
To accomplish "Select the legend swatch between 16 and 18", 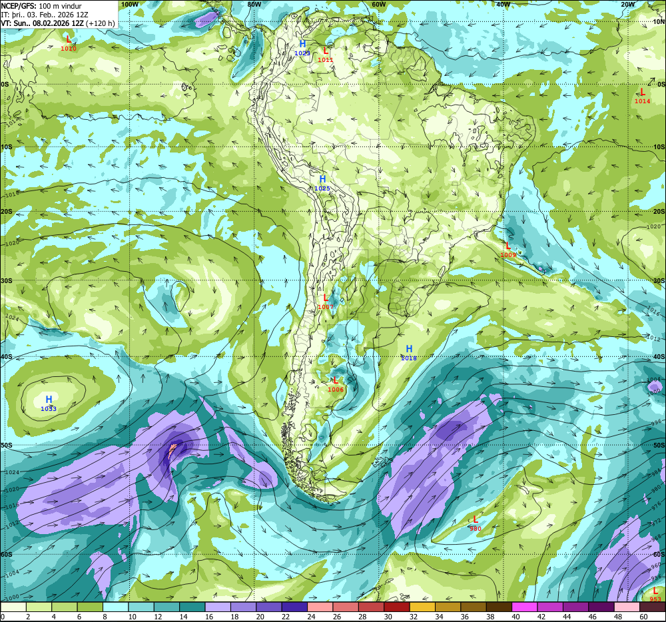I will [x=218, y=607].
